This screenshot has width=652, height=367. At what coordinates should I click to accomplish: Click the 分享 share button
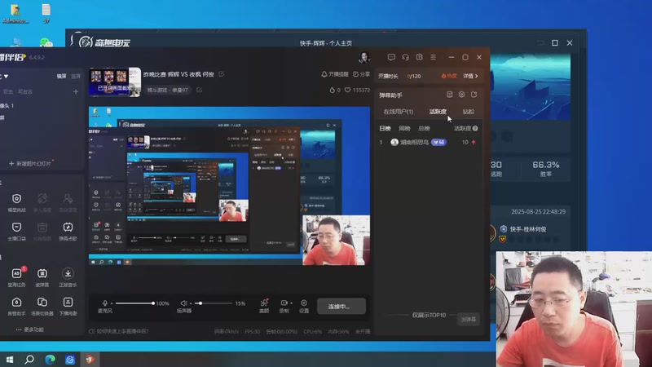[361, 74]
